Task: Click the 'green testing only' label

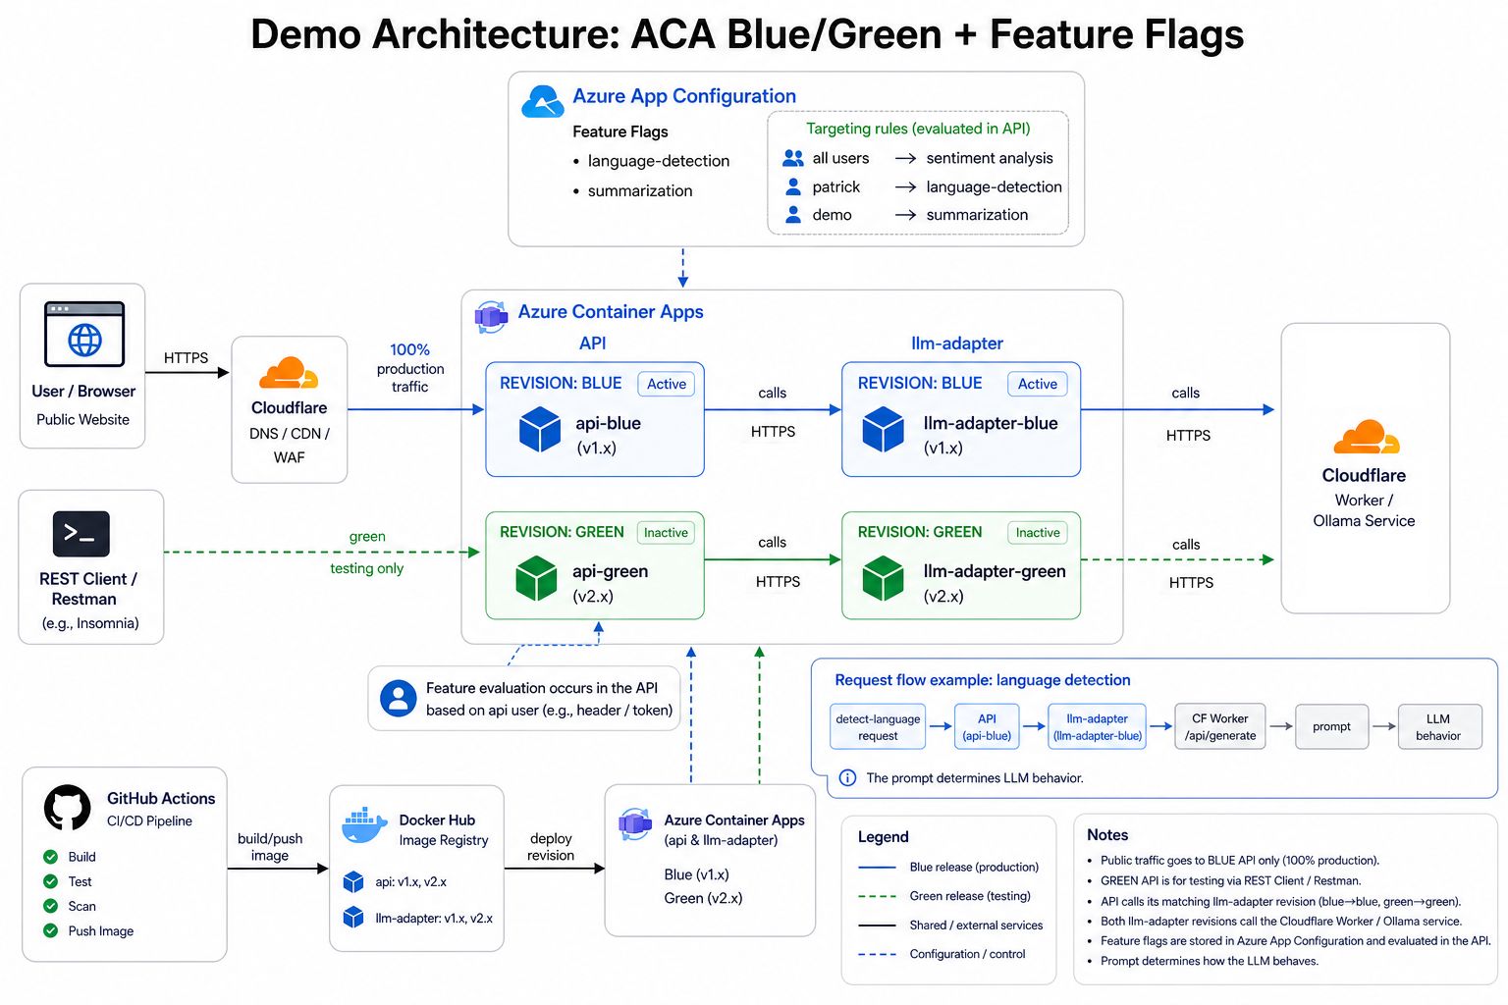Action: [x=366, y=553]
